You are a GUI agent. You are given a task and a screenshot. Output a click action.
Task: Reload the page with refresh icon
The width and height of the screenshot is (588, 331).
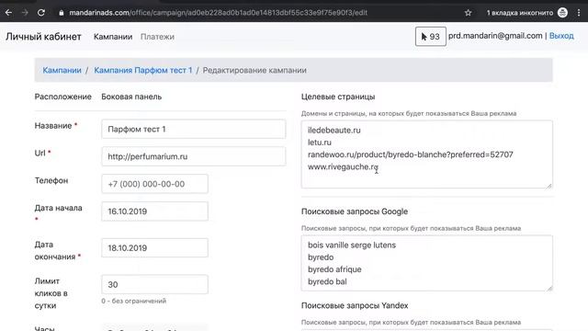(41, 12)
